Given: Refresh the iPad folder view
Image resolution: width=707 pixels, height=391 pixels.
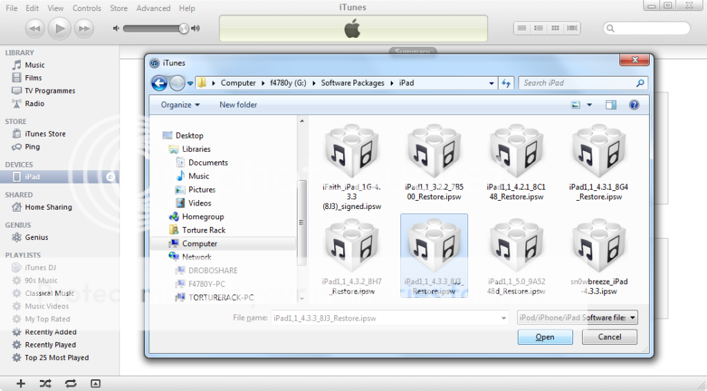Looking at the screenshot, I should pyautogui.click(x=506, y=83).
